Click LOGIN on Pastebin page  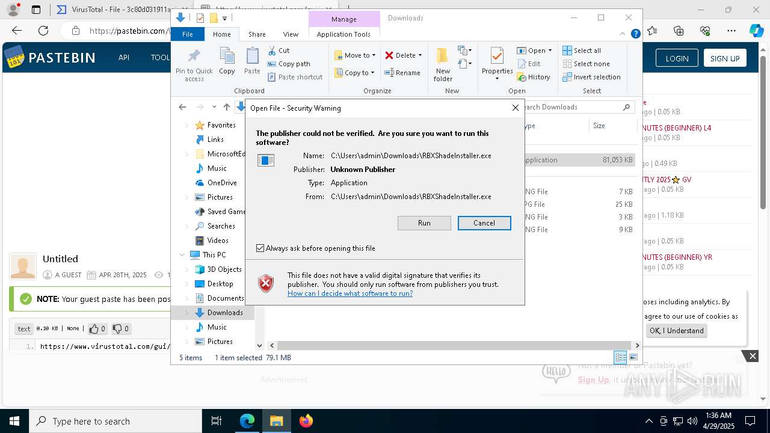tap(677, 58)
